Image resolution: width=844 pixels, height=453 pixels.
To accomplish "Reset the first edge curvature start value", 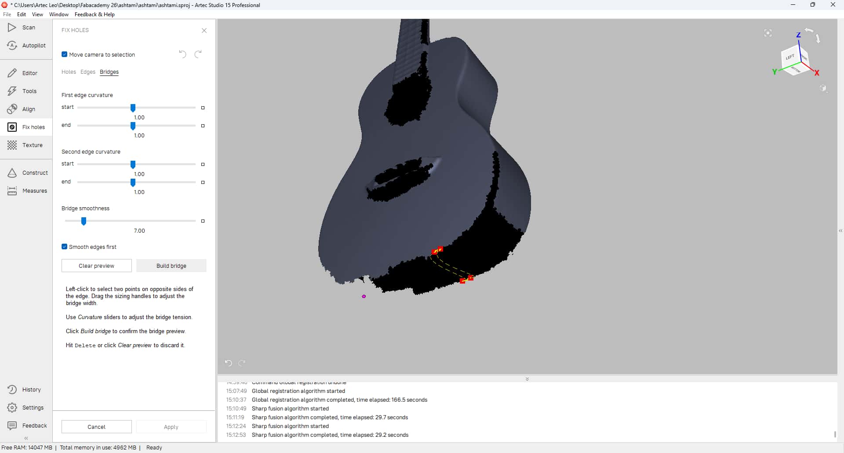I will pos(203,108).
